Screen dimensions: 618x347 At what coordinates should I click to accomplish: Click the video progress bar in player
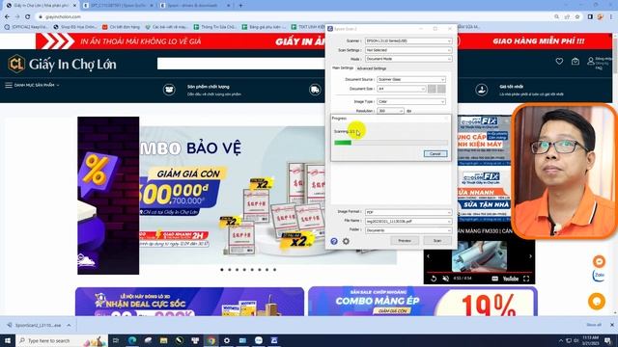pyautogui.click(x=479, y=272)
